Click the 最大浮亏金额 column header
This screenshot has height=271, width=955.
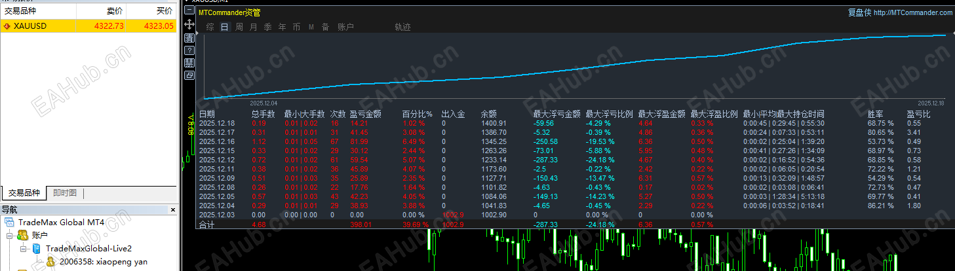click(x=556, y=114)
